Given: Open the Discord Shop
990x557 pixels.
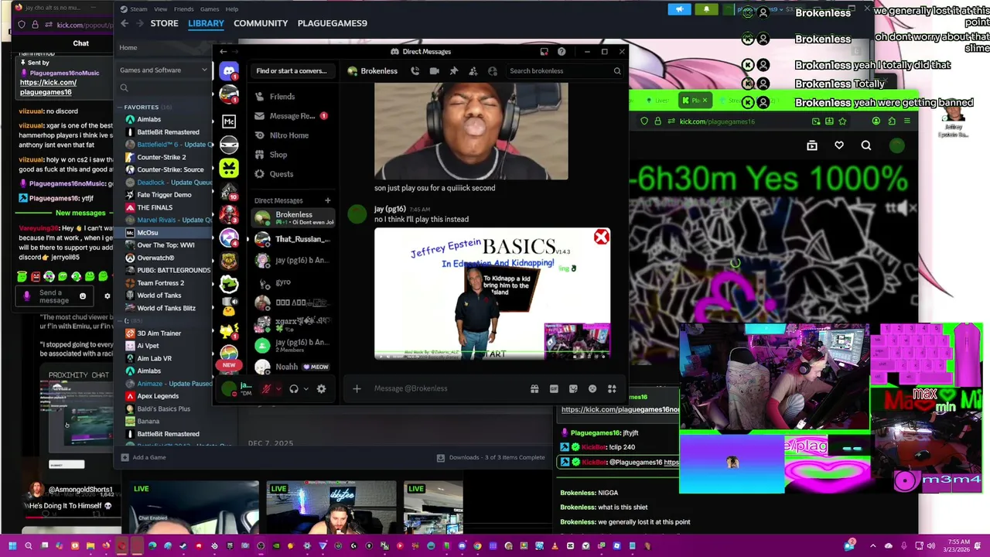Looking at the screenshot, I should click(x=293, y=155).
